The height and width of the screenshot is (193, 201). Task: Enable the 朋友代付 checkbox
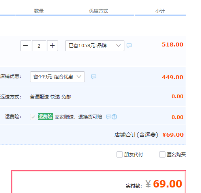tap(120, 154)
